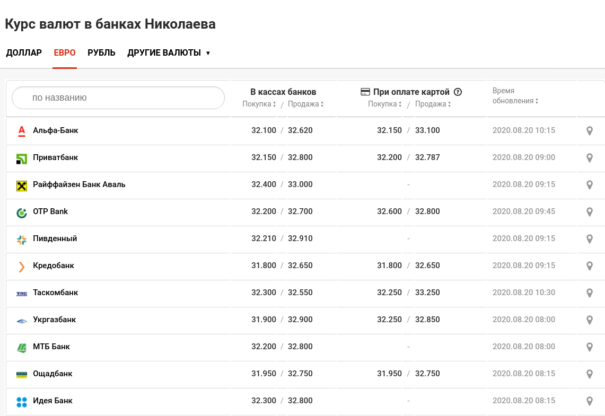
Task: Click the card payment help question icon
Action: coord(458,92)
